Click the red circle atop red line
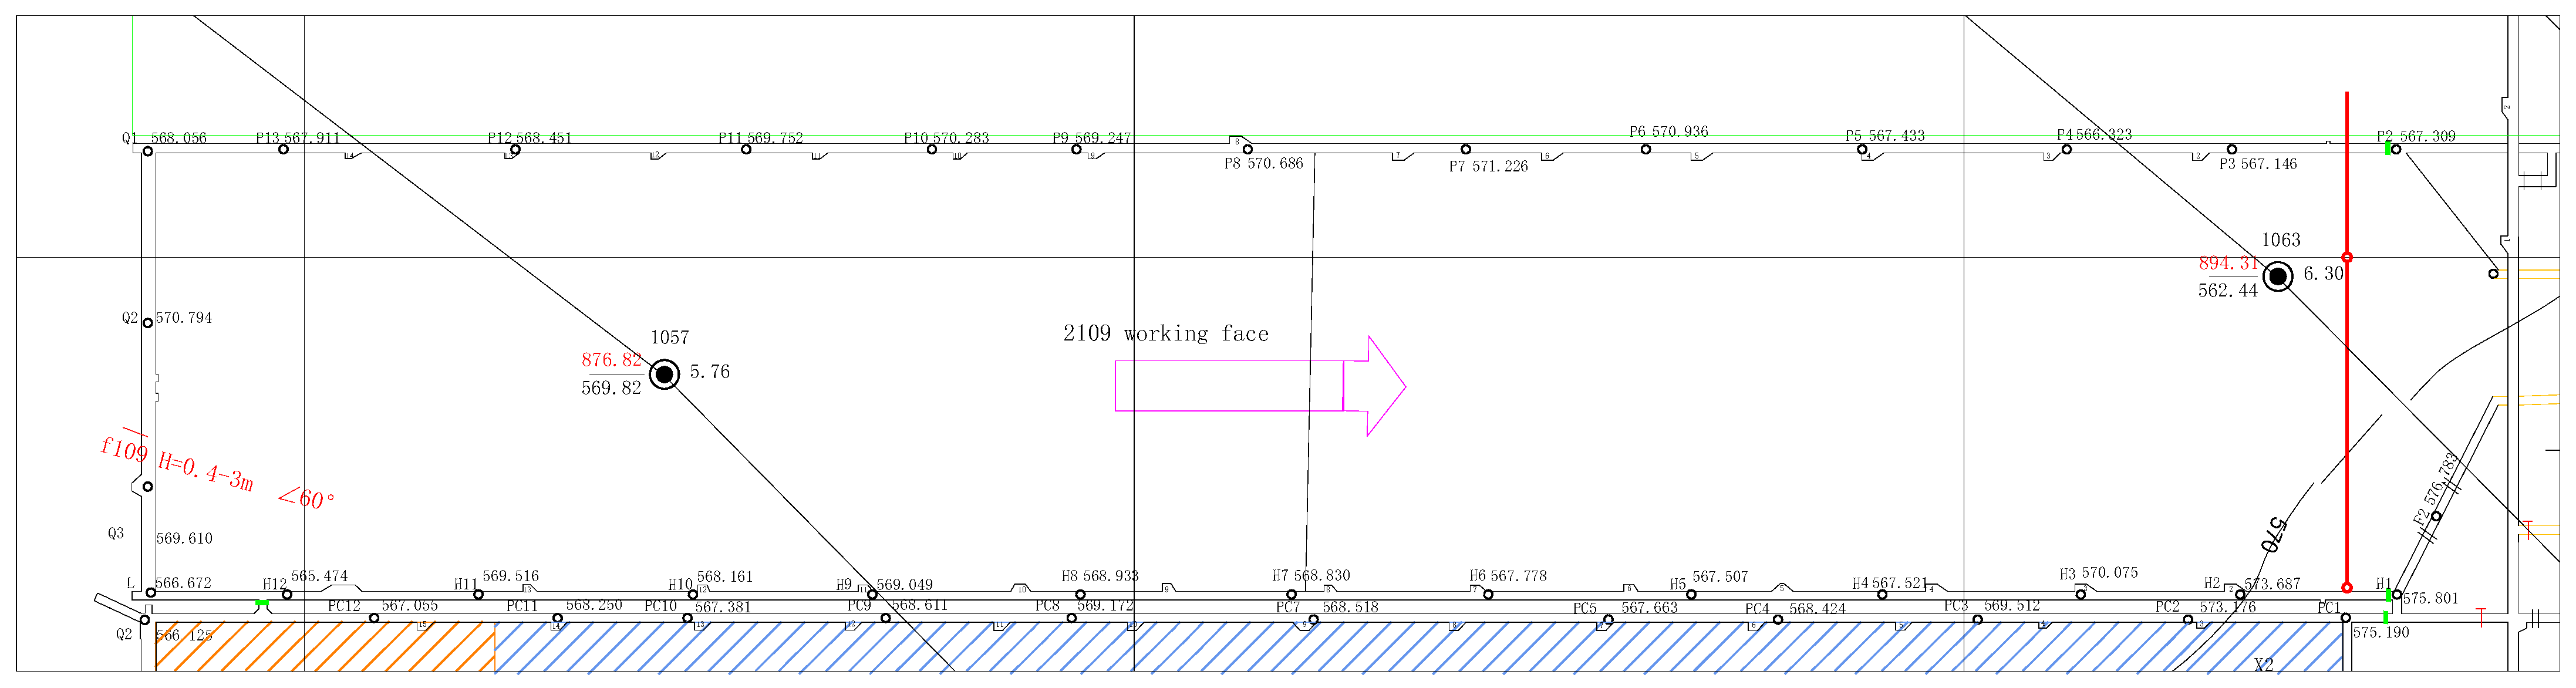This screenshot has width=2576, height=688. click(x=2347, y=257)
